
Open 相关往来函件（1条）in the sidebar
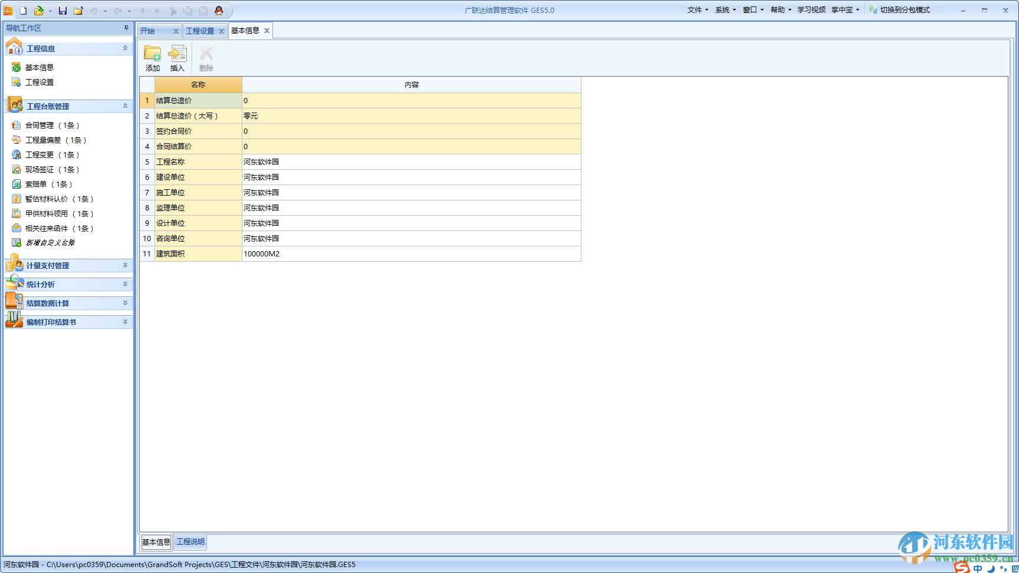pyautogui.click(x=59, y=229)
